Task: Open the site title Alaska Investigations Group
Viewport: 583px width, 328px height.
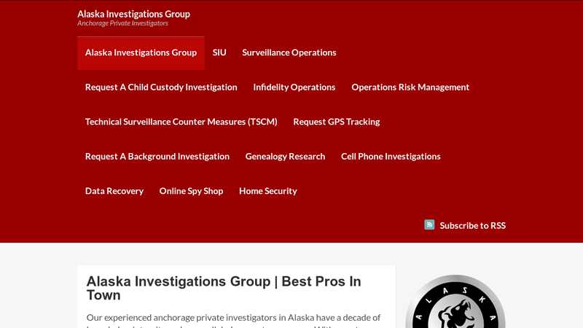Action: [x=133, y=14]
